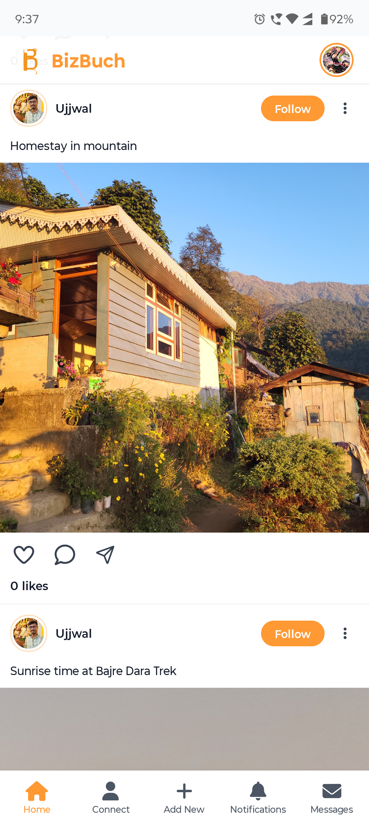Image resolution: width=369 pixels, height=822 pixels.
Task: Open the Connect tab
Action: (111, 797)
